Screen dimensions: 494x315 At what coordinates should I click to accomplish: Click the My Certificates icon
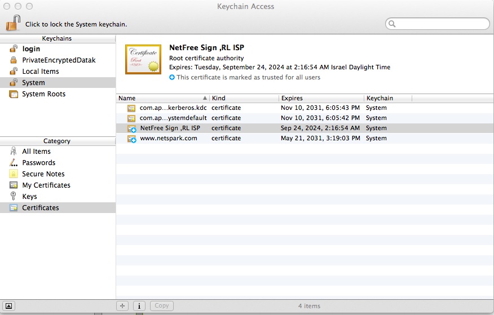coord(14,185)
